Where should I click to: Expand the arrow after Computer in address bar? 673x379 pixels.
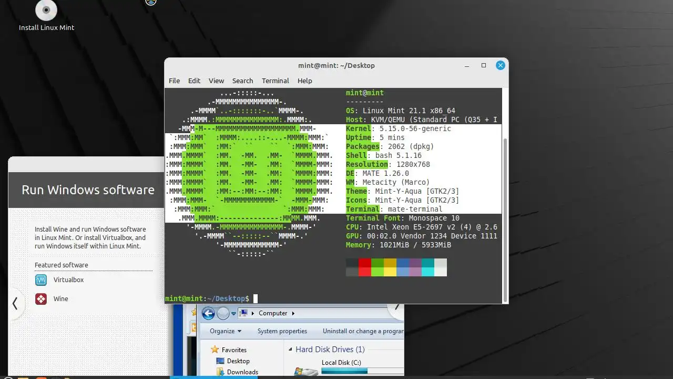(293, 313)
